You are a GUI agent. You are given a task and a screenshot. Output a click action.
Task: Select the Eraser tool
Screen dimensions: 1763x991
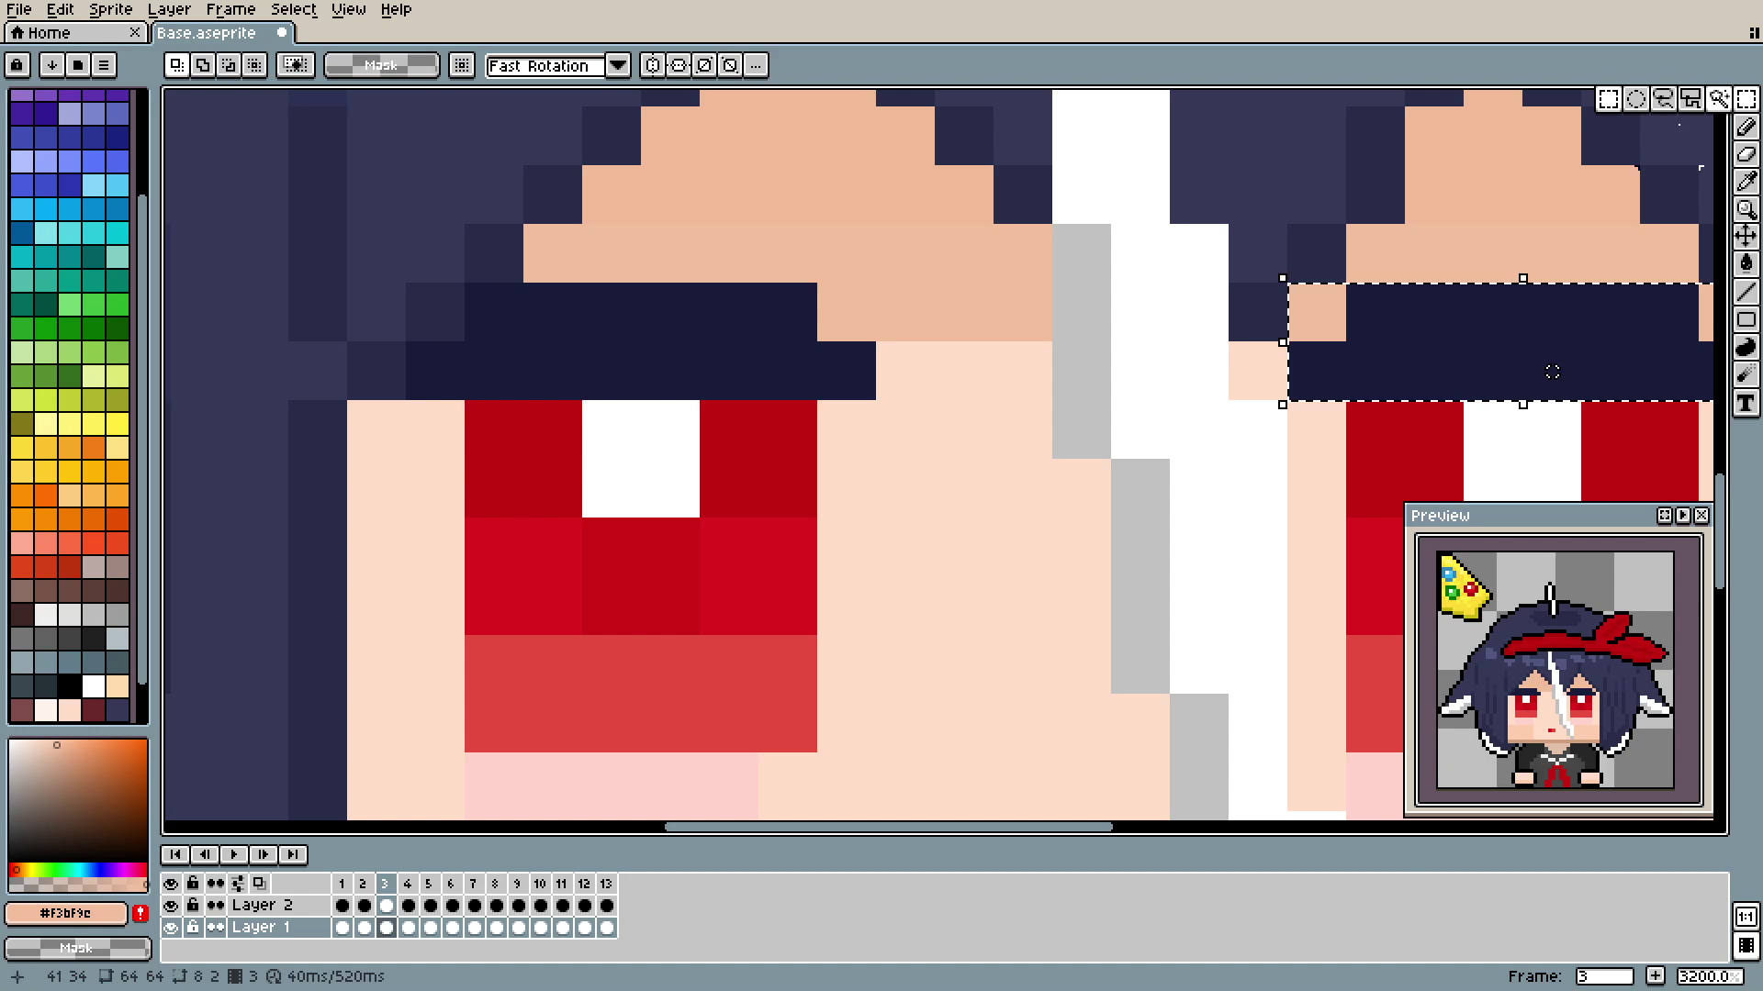tap(1746, 154)
